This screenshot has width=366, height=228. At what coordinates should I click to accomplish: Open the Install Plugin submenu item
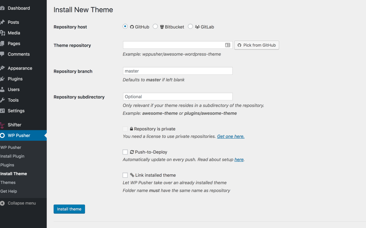tap(13, 156)
